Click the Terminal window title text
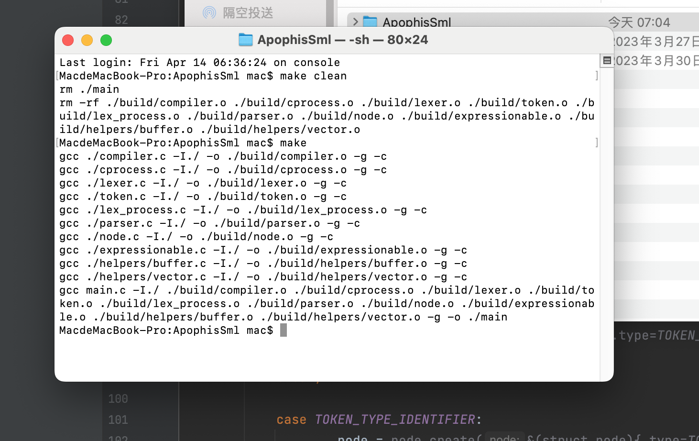Screen dimensions: 699x441 pyautogui.click(x=343, y=40)
